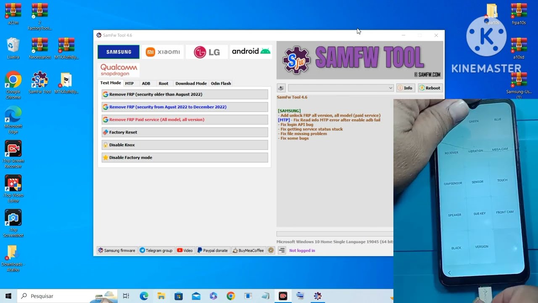Click the Pesquisar taskbar search box
The height and width of the screenshot is (303, 538).
pyautogui.click(x=67, y=296)
